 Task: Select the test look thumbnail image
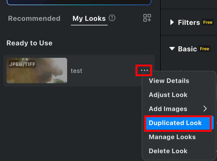tap(37, 71)
